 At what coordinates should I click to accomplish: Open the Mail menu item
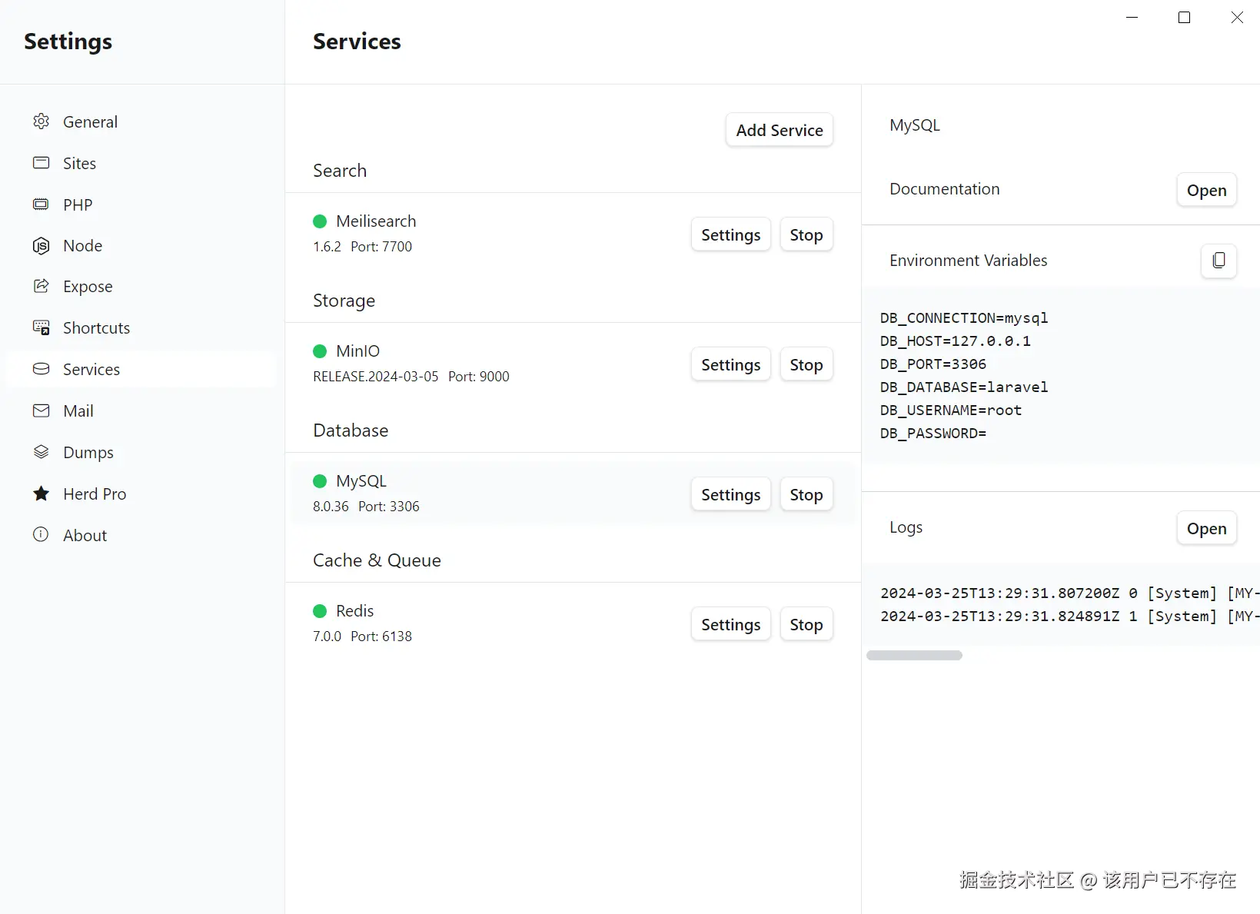tap(78, 411)
